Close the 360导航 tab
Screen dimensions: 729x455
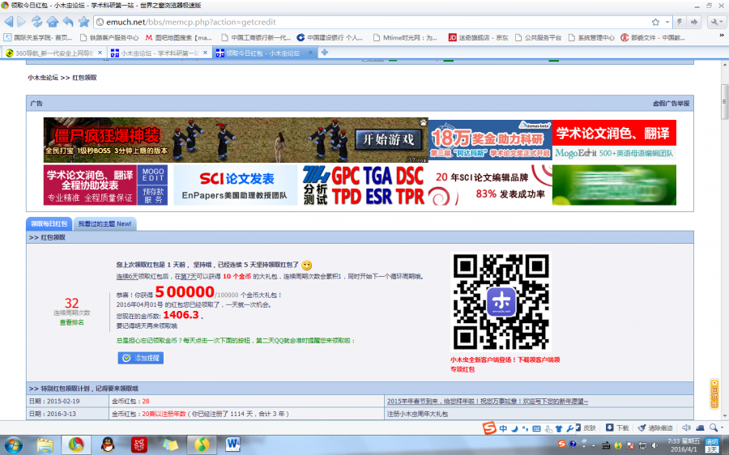100,53
